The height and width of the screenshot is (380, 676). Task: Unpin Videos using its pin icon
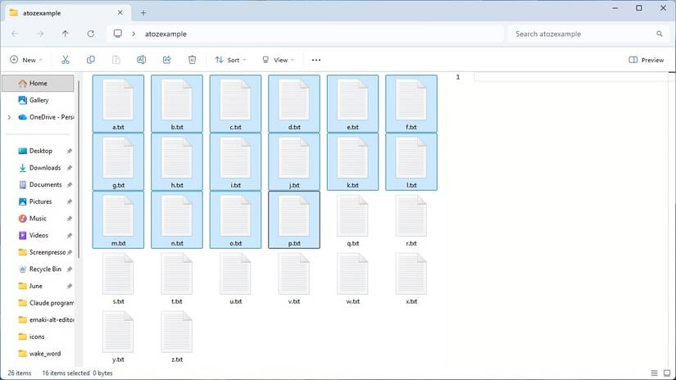tap(70, 236)
